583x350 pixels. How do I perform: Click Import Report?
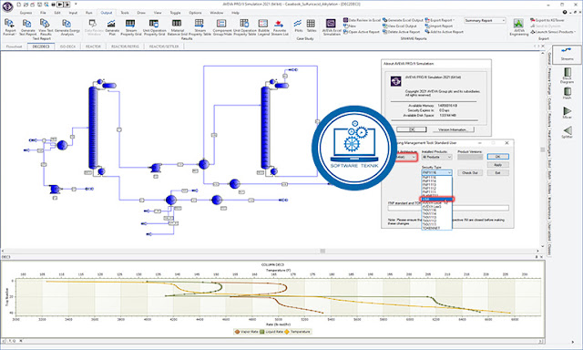(x=439, y=26)
